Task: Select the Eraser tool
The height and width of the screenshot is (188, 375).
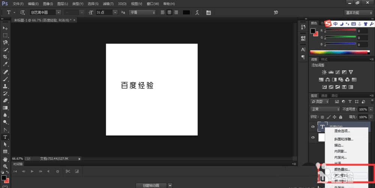Action: pos(5,101)
